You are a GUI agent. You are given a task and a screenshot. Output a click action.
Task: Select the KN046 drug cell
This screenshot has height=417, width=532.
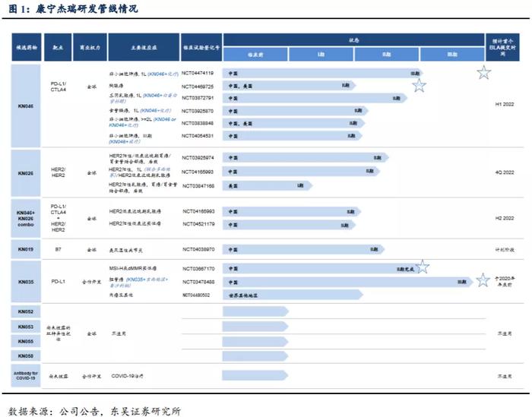[x=26, y=106]
